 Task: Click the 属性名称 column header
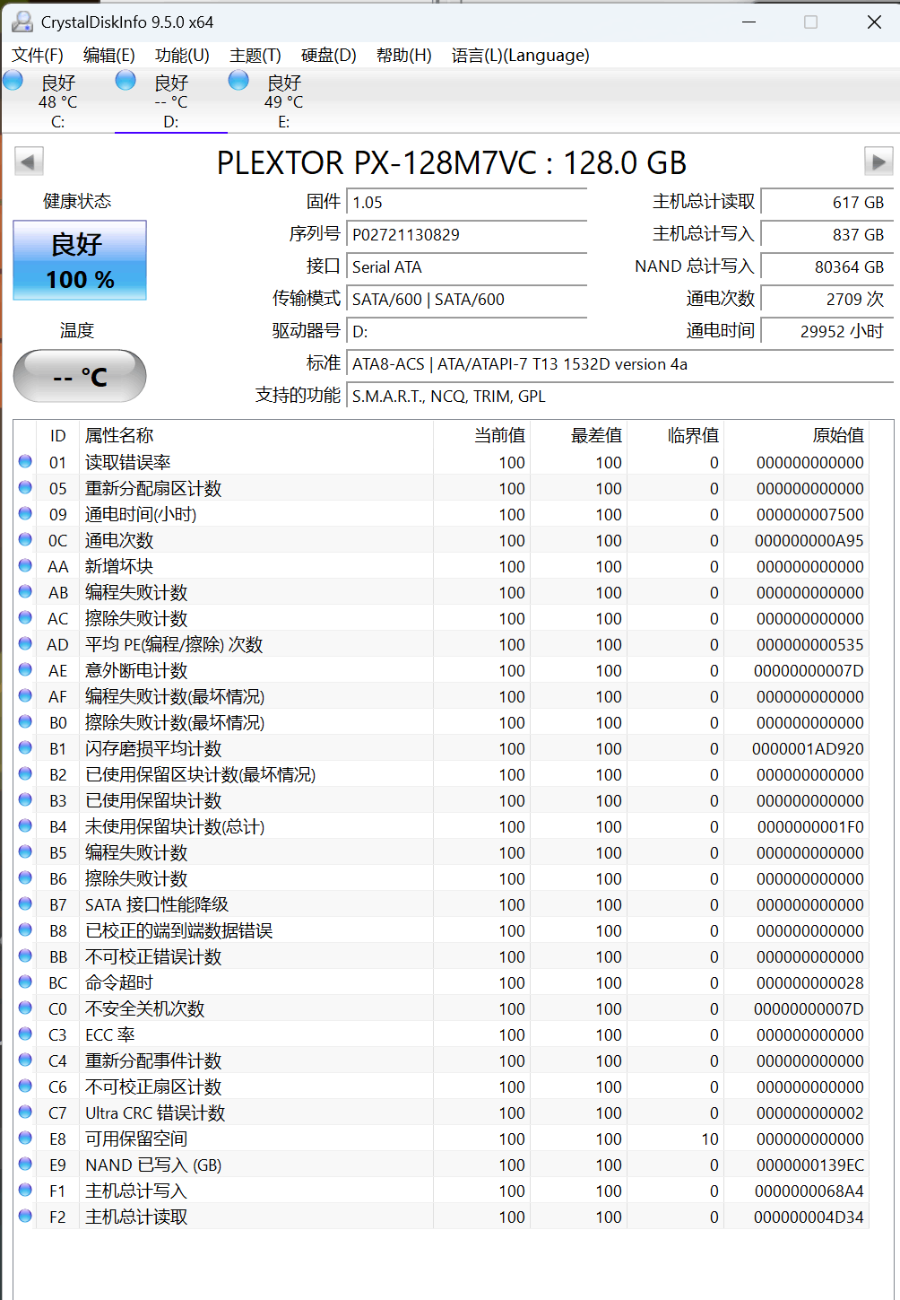(256, 435)
